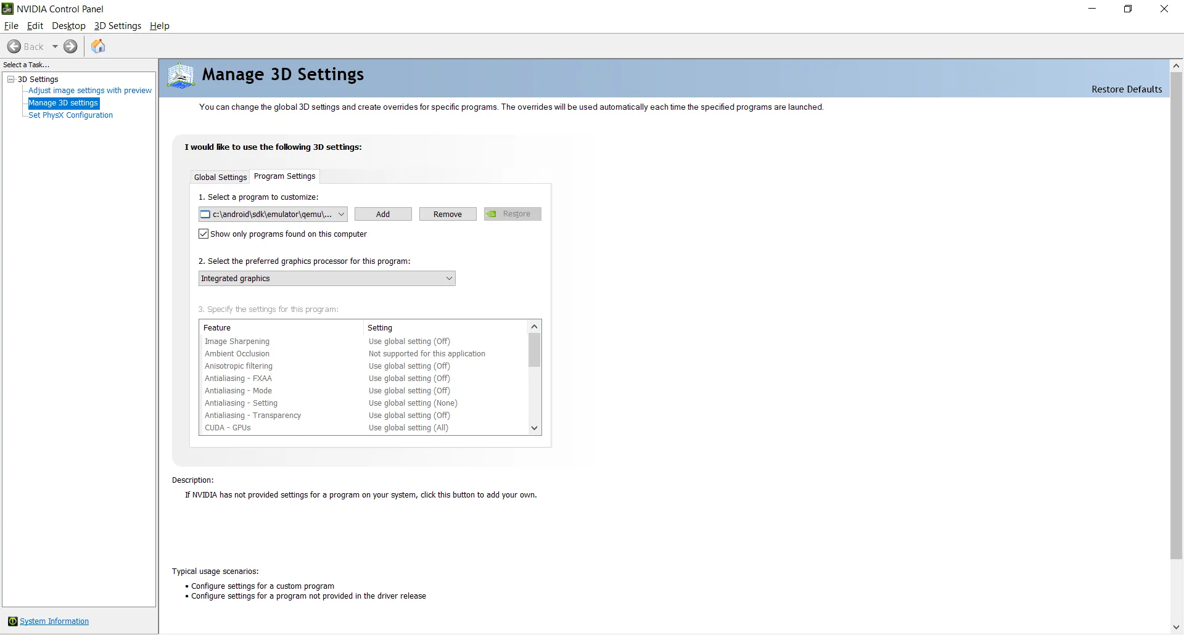Open Set PhysX Configuration task
1184x635 pixels.
(71, 115)
